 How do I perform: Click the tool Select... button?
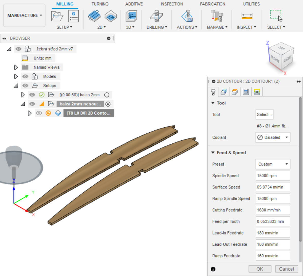click(x=264, y=115)
